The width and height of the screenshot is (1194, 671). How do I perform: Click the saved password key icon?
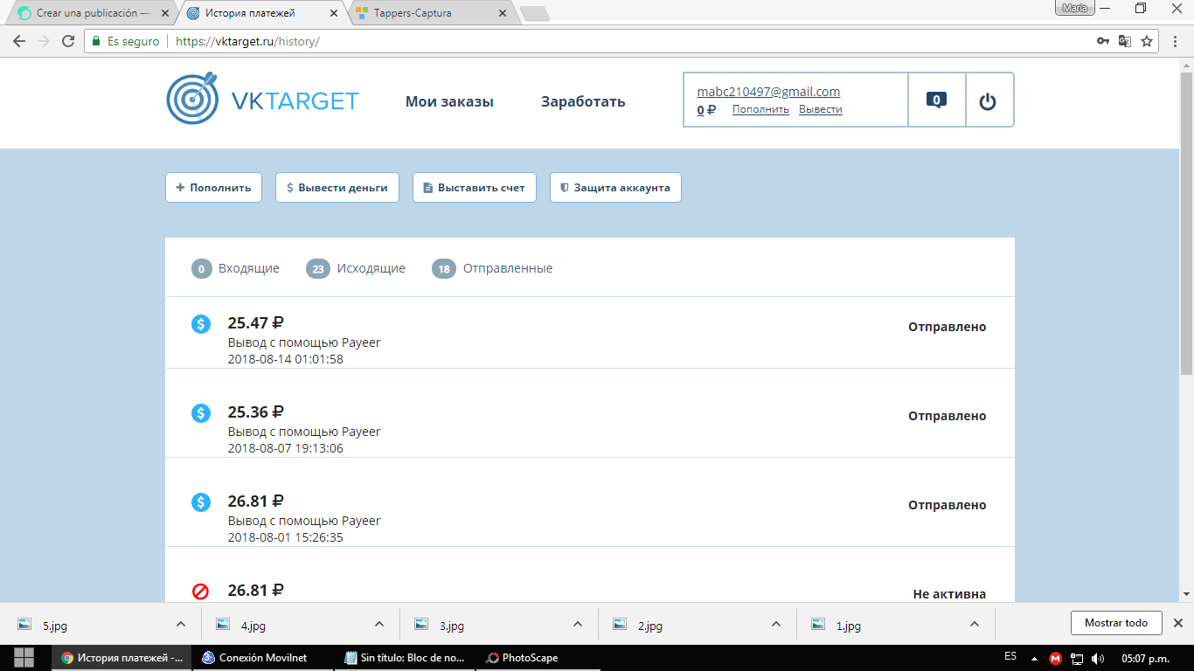point(1104,41)
